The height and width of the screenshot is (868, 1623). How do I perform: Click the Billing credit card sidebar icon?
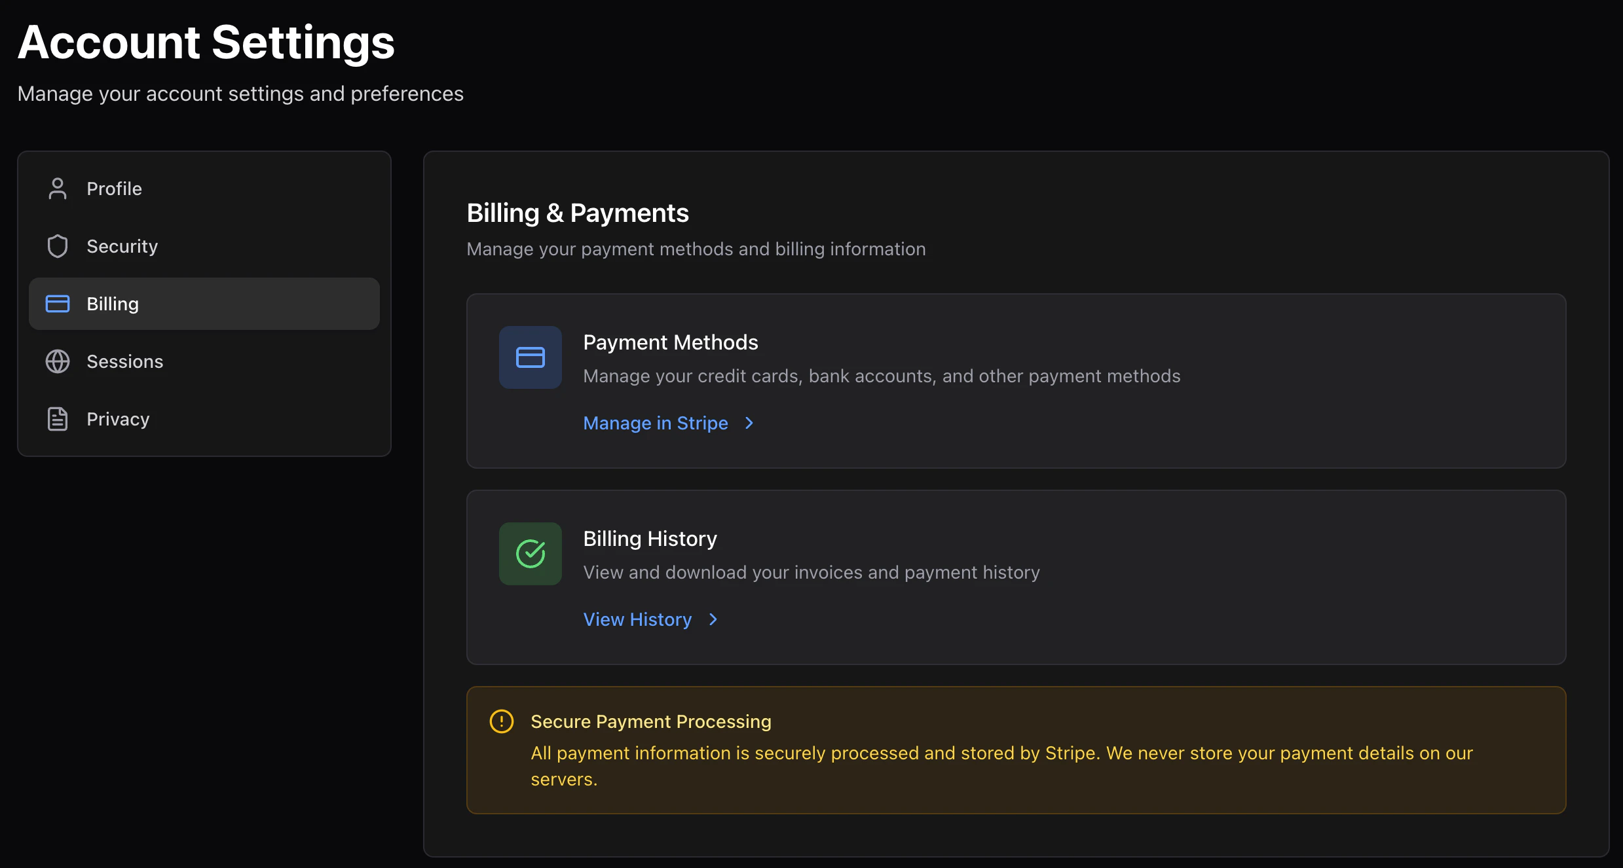pos(58,304)
